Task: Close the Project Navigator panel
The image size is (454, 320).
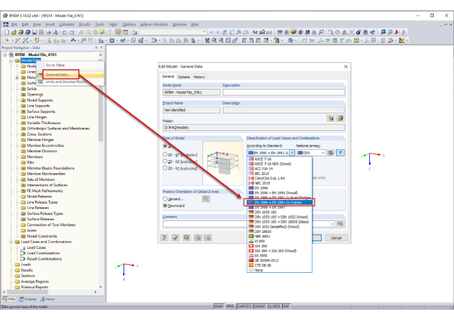Action: [x=102, y=47]
